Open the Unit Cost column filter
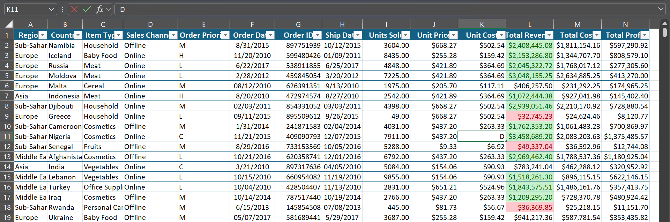670x222 pixels. coord(501,35)
